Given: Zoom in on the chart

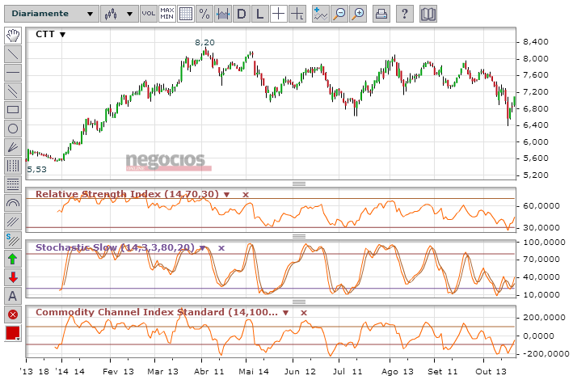Looking at the screenshot, I should tap(358, 14).
